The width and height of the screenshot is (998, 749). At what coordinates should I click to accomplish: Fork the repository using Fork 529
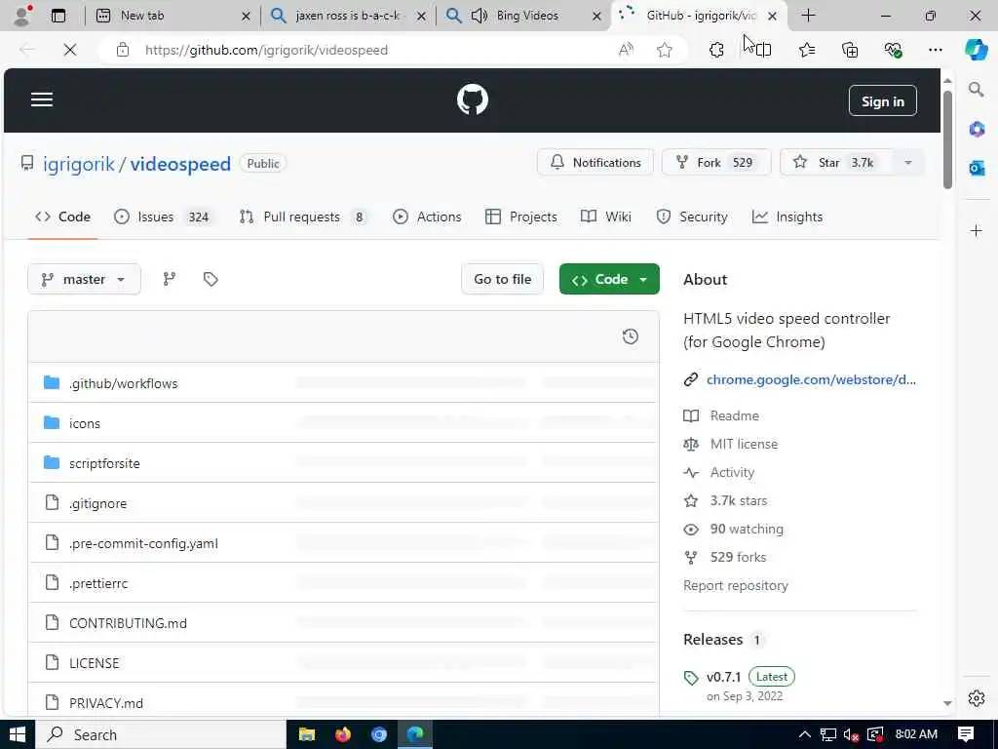716,163
